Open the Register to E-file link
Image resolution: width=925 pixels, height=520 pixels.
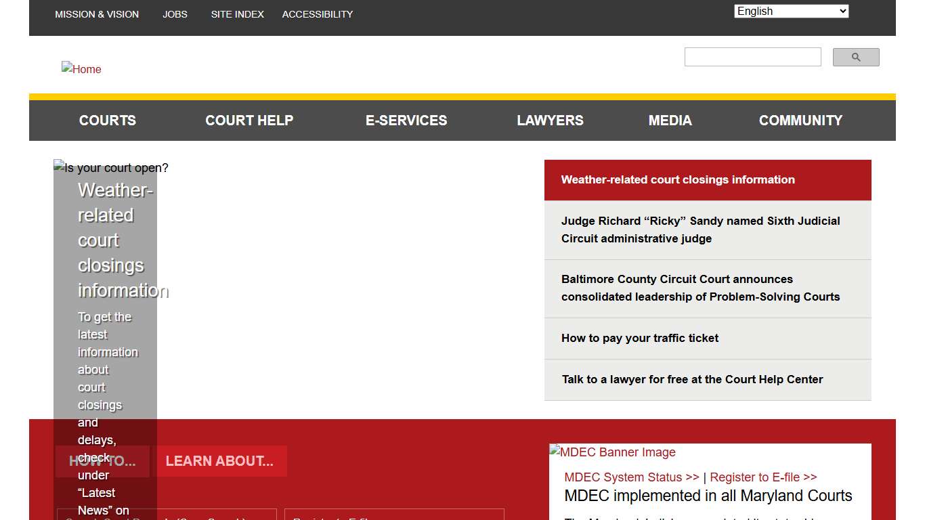pyautogui.click(x=762, y=477)
